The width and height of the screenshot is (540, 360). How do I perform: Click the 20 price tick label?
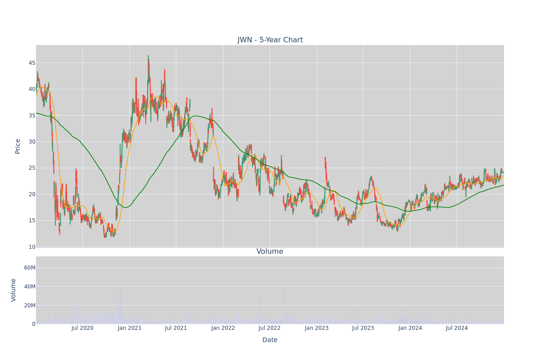[x=31, y=194]
